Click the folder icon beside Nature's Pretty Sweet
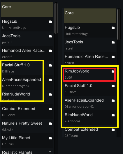The height and width of the screenshot is (154, 123). coord(50,123)
